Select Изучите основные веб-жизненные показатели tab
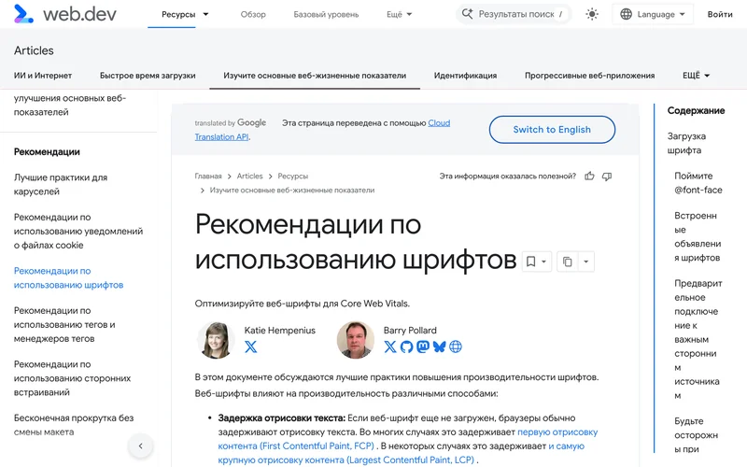 click(x=315, y=76)
